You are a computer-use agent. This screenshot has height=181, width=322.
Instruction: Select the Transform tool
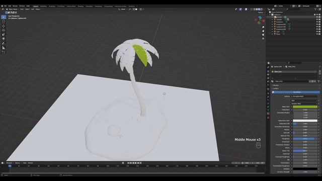(x=4, y=39)
